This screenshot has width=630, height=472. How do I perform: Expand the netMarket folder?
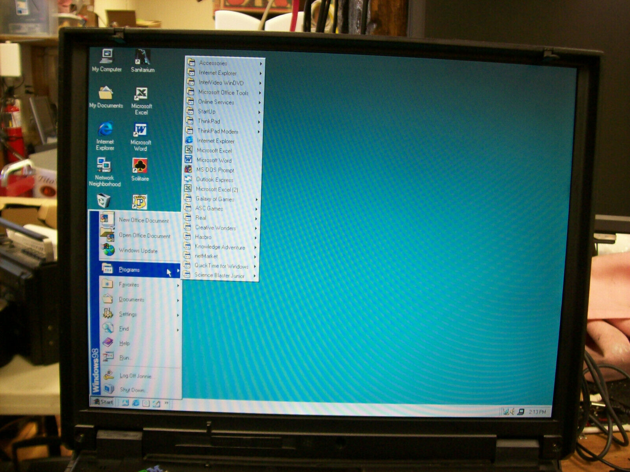point(220,256)
